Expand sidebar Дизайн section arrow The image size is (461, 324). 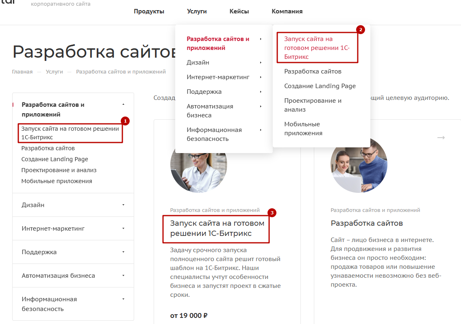click(124, 205)
